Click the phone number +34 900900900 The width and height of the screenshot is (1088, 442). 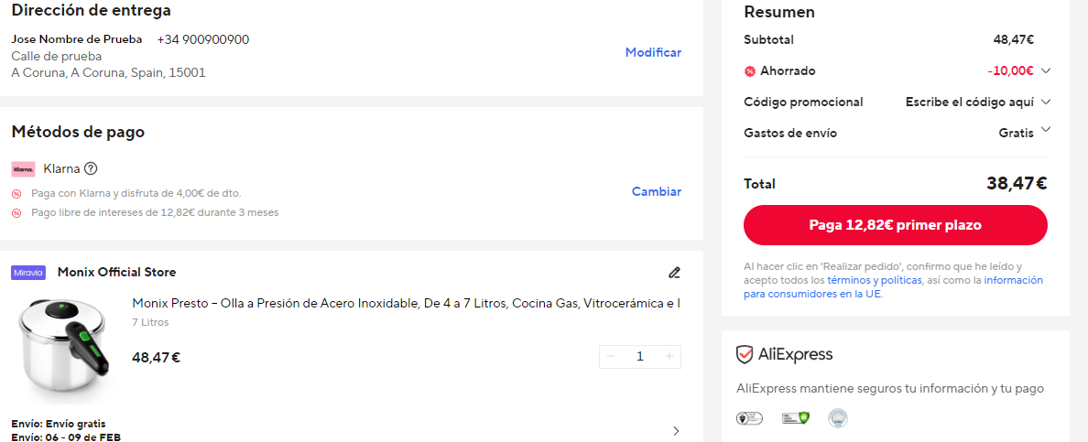pyautogui.click(x=203, y=39)
